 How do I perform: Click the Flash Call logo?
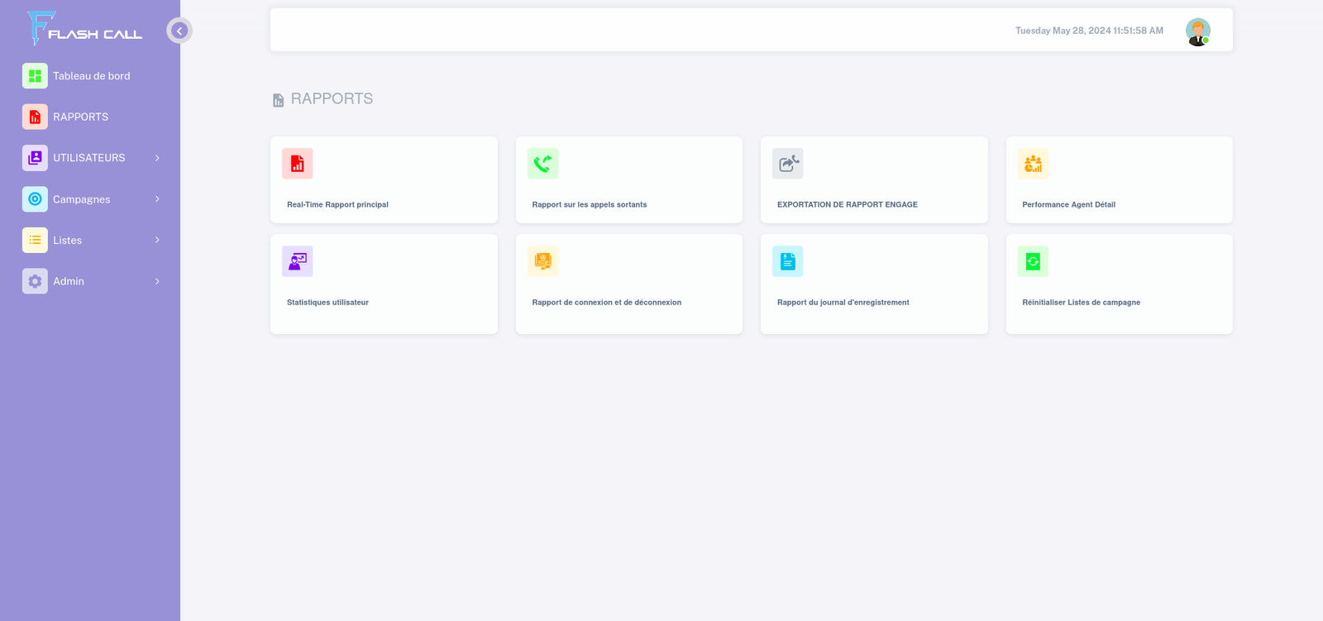coord(84,29)
